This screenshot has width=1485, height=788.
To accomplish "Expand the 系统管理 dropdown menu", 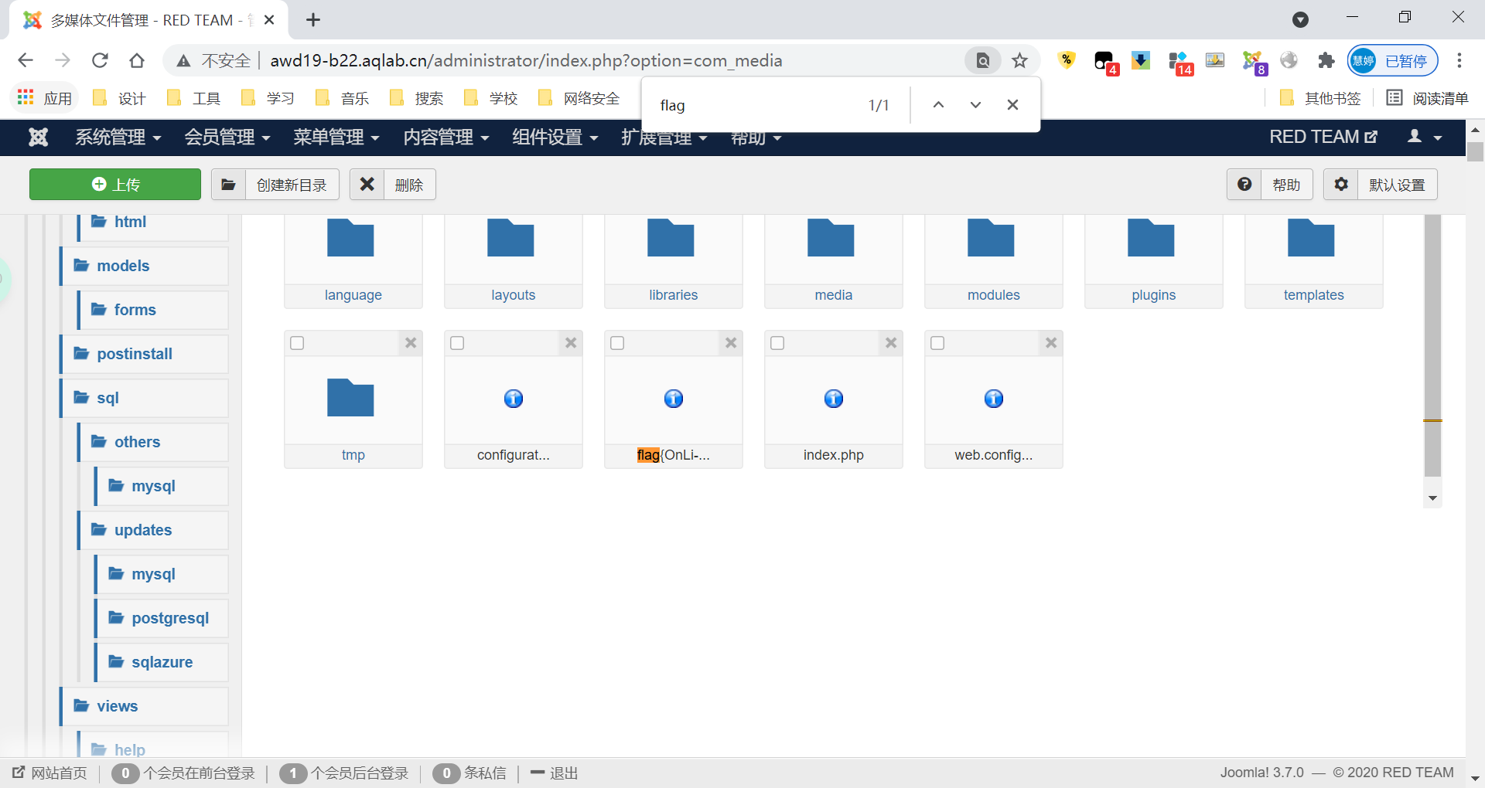I will point(118,138).
